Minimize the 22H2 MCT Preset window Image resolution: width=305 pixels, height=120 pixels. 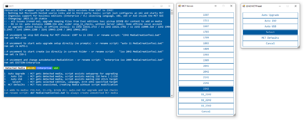280,6
